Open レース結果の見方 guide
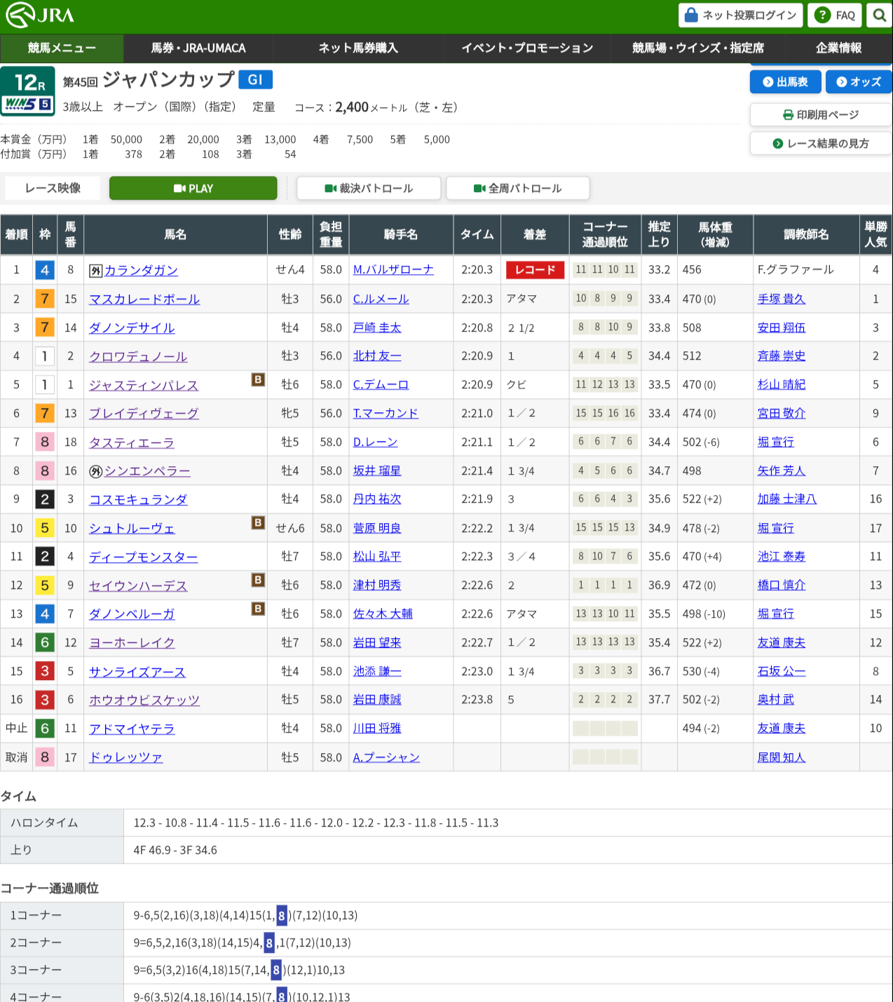Image resolution: width=893 pixels, height=1002 pixels. [820, 144]
